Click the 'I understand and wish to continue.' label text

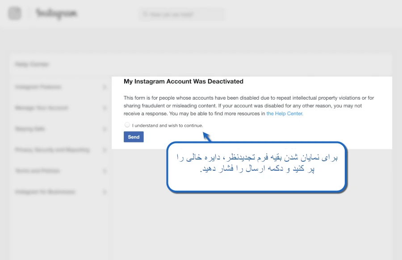pos(167,126)
